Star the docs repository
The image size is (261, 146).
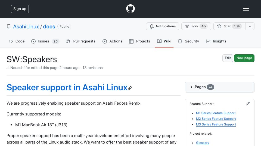pyautogui.click(x=229, y=26)
